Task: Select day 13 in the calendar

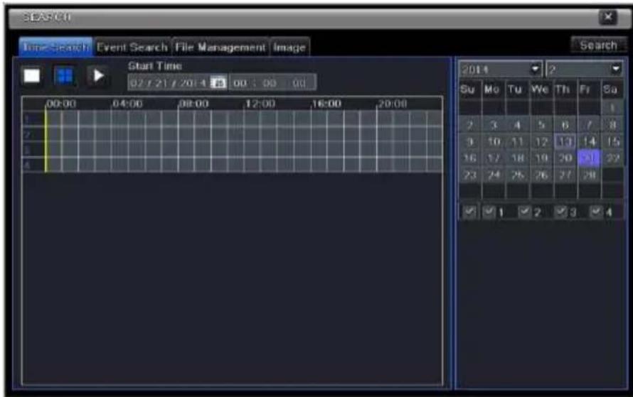Action: pyautogui.click(x=565, y=141)
